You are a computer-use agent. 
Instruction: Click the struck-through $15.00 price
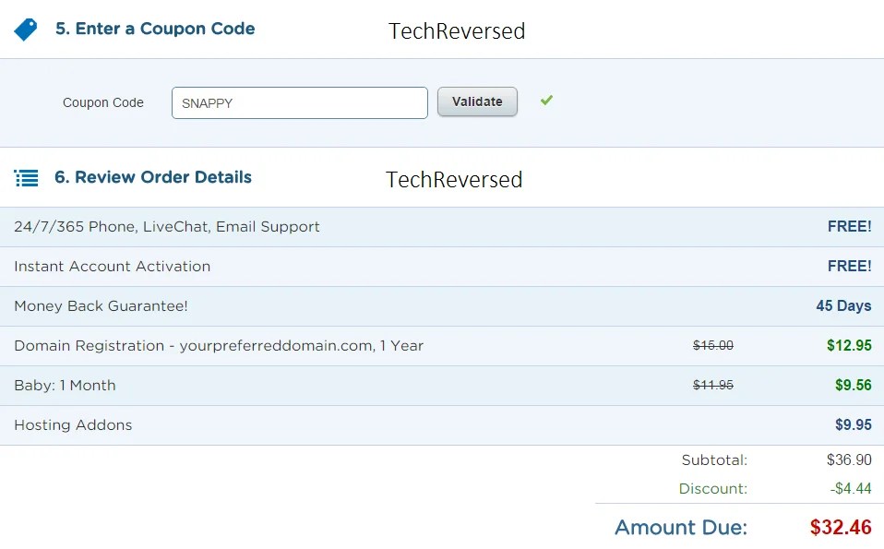[x=713, y=345]
